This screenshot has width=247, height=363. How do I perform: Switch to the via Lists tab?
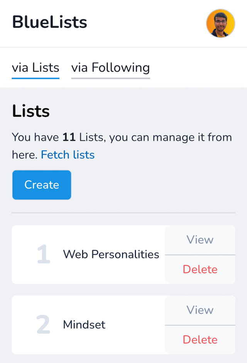[x=36, y=68]
